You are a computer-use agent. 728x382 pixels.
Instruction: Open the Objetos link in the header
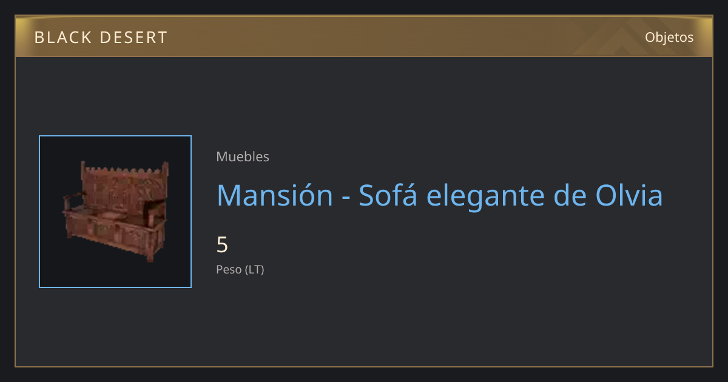point(669,37)
